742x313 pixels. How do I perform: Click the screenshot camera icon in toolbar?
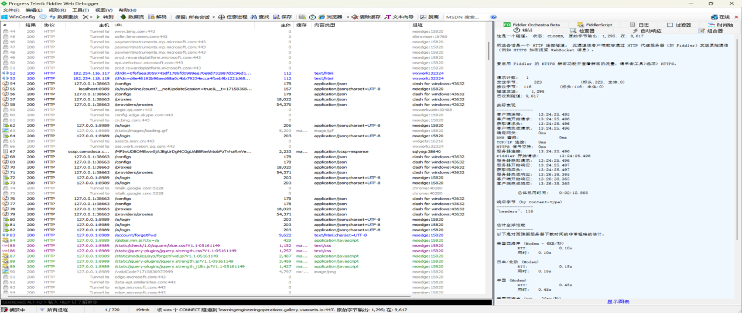(x=302, y=17)
